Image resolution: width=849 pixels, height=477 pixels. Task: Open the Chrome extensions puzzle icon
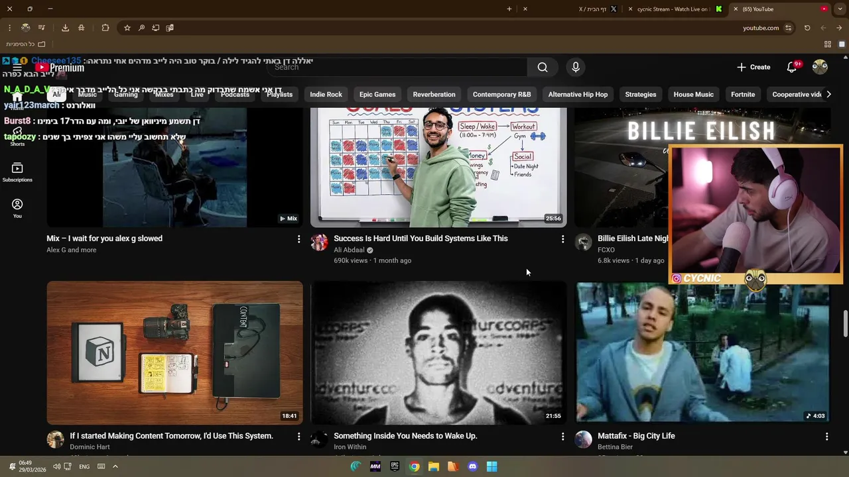point(105,28)
